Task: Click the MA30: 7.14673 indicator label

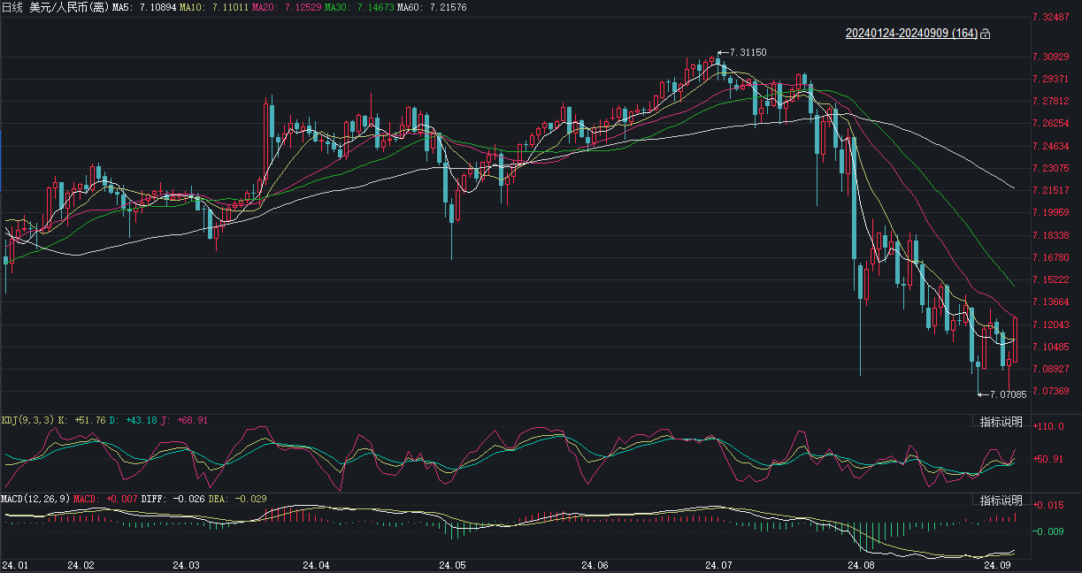Action: pyautogui.click(x=358, y=7)
